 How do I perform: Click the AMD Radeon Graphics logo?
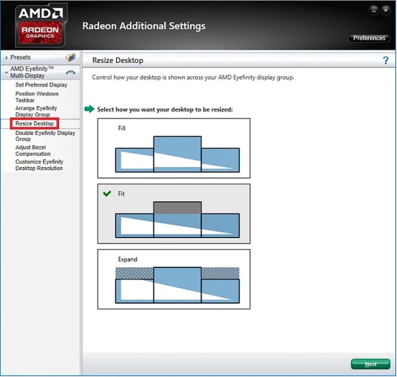[41, 25]
